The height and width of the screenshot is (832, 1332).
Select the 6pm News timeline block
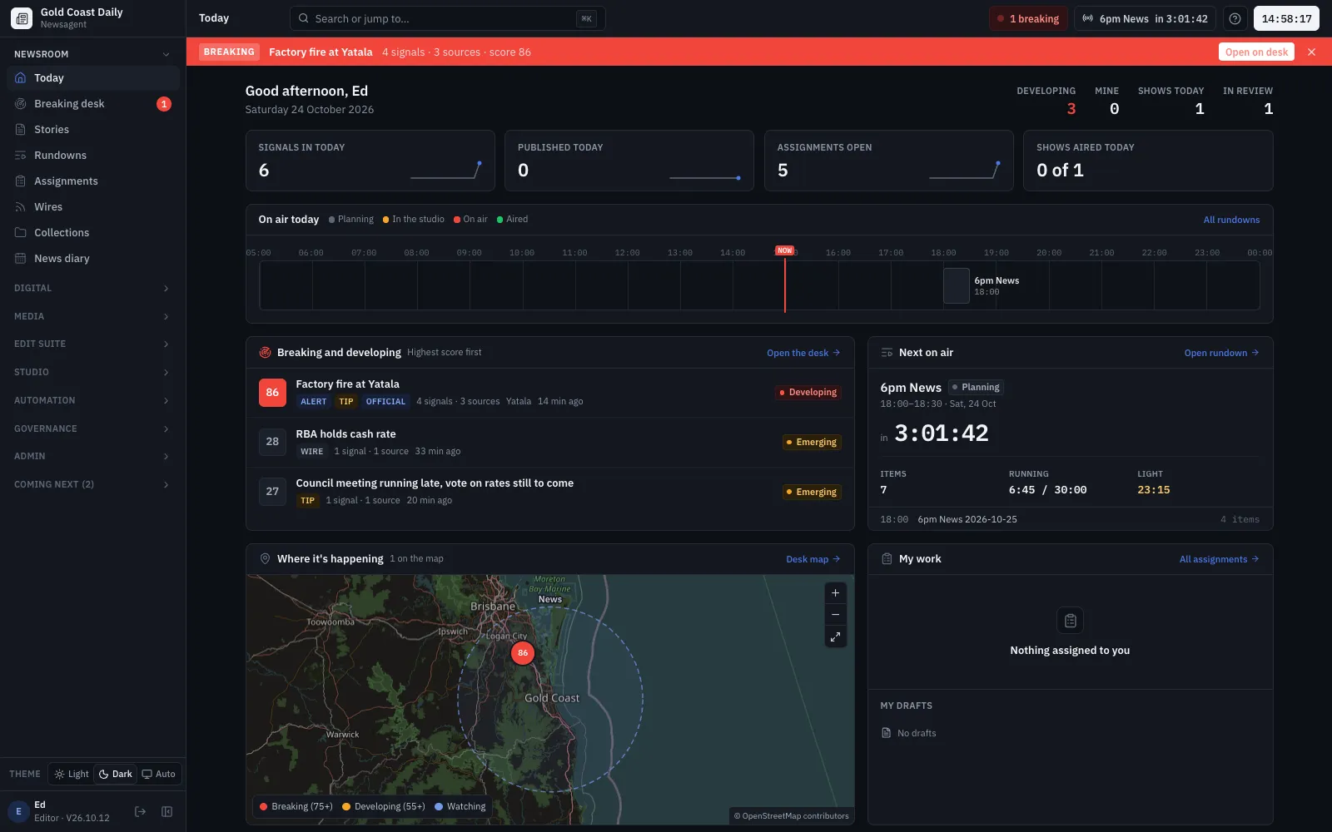957,285
